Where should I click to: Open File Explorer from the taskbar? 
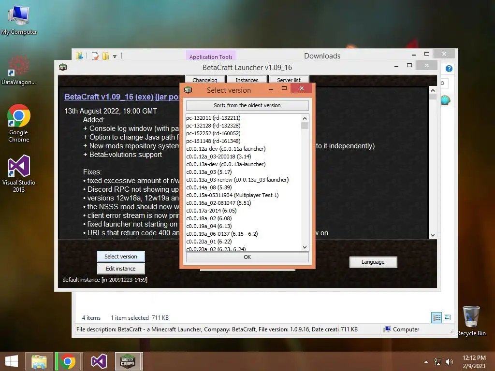tap(39, 361)
